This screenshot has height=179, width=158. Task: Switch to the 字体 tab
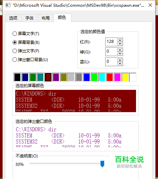[30, 18]
